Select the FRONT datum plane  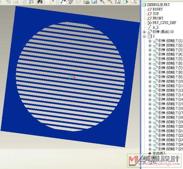(158, 18)
